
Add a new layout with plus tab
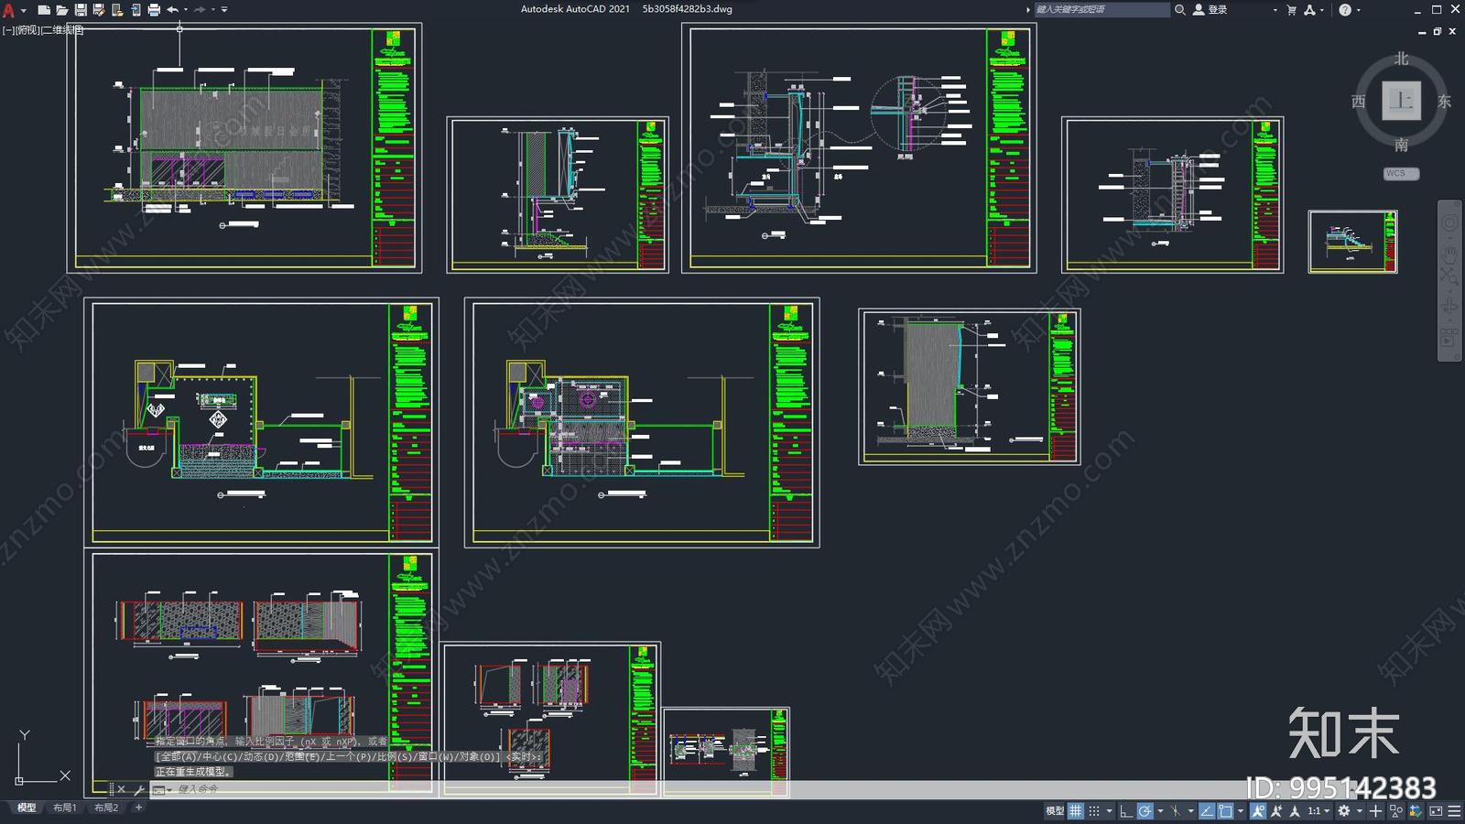click(x=138, y=808)
